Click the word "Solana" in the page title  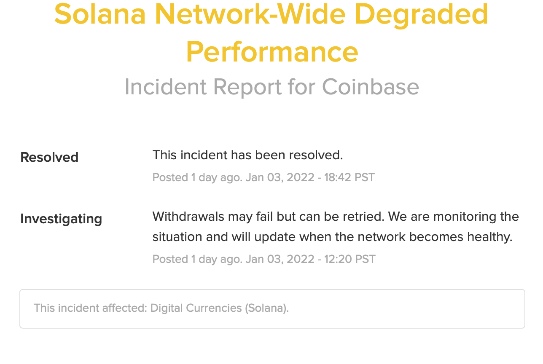tap(100, 13)
